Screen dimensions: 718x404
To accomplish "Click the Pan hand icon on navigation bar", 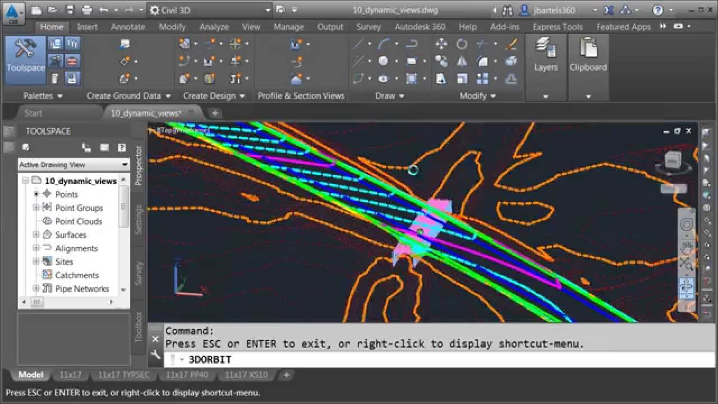I will [x=687, y=247].
